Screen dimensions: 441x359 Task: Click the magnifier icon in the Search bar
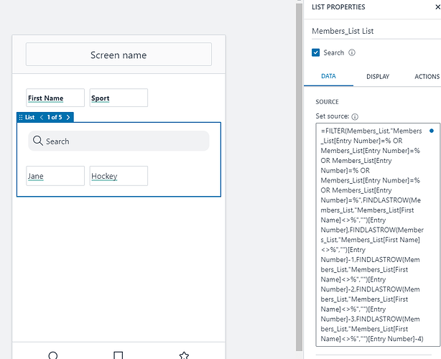pyautogui.click(x=38, y=141)
